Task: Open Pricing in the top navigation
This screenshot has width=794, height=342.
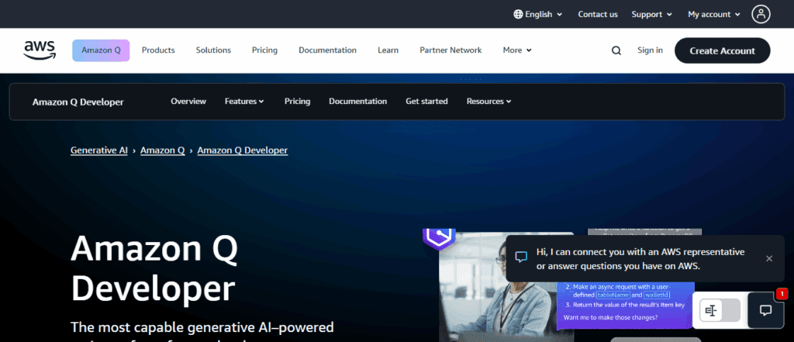Action: pyautogui.click(x=264, y=50)
